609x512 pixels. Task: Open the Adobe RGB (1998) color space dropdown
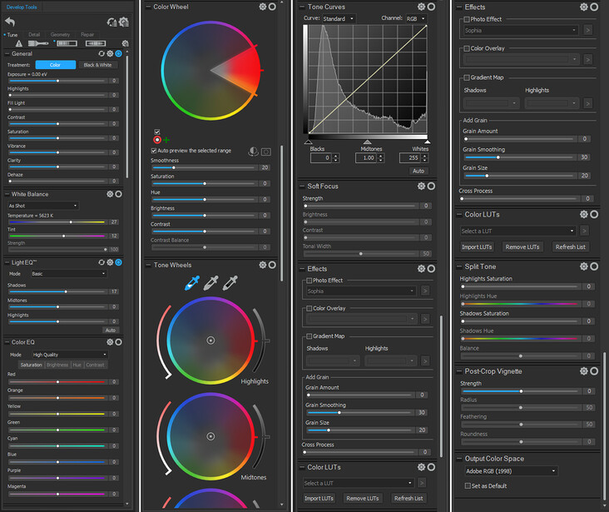pyautogui.click(x=511, y=471)
